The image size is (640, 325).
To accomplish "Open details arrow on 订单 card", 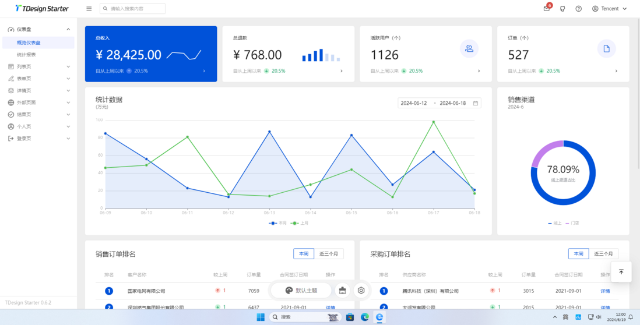I will [616, 71].
